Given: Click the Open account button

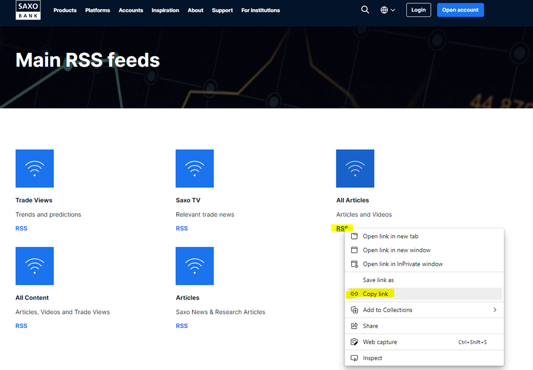Looking at the screenshot, I should point(460,10).
